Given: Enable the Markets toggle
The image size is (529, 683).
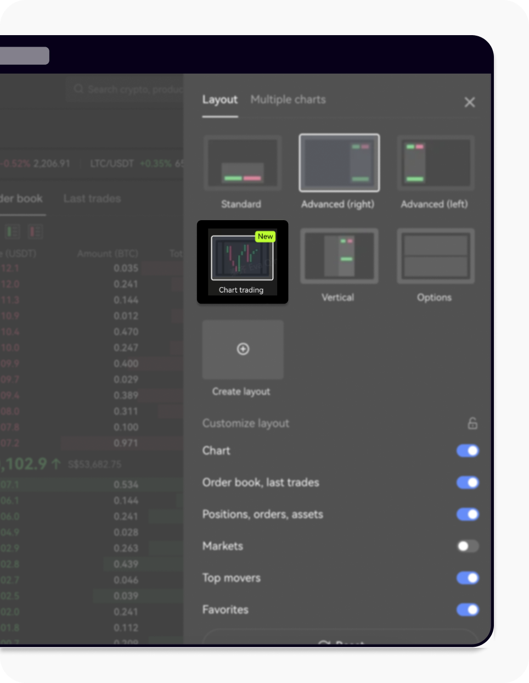Looking at the screenshot, I should pyautogui.click(x=468, y=546).
